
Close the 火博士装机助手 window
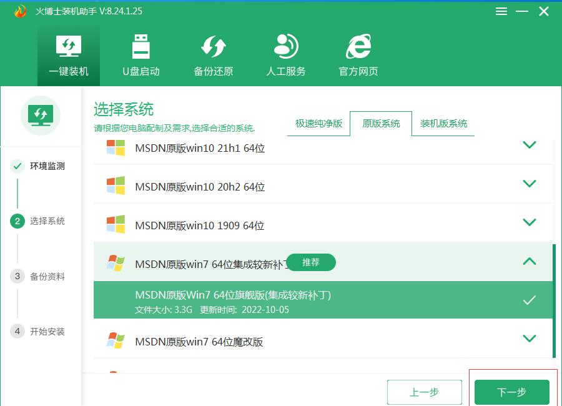click(x=544, y=11)
